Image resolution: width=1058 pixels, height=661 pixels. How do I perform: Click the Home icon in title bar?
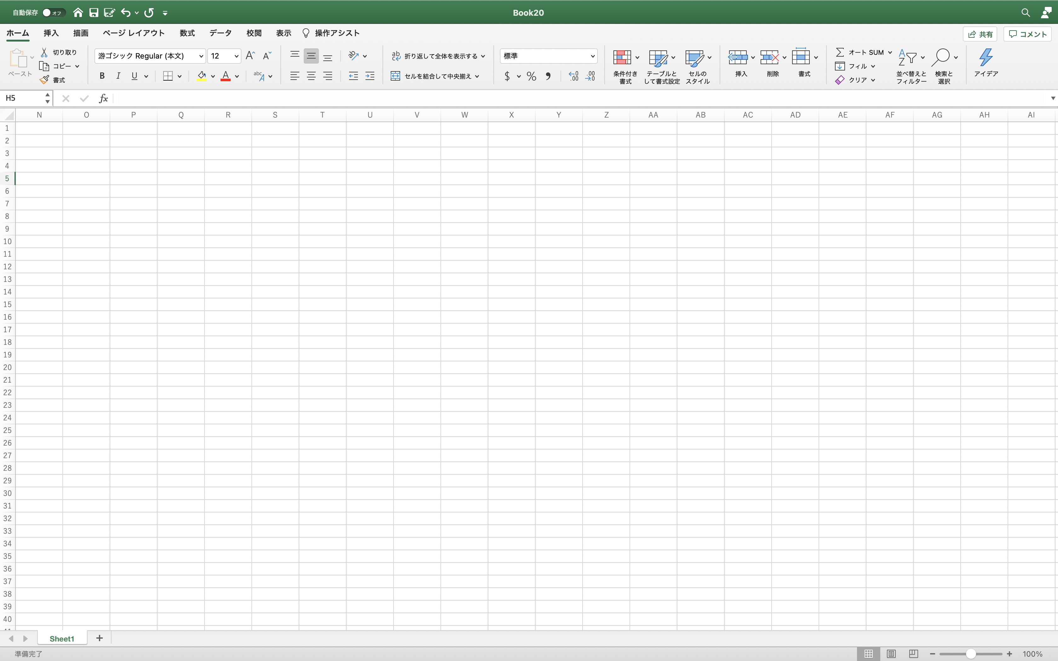pyautogui.click(x=78, y=13)
